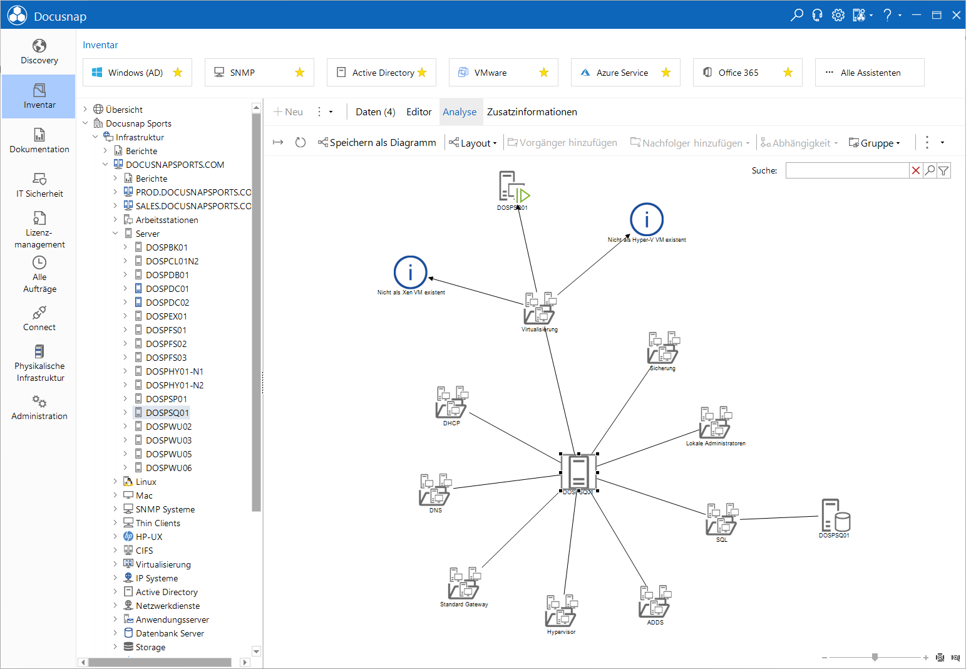The width and height of the screenshot is (966, 669).
Task: Switch to the Zusatzinformationen tab
Action: point(532,112)
